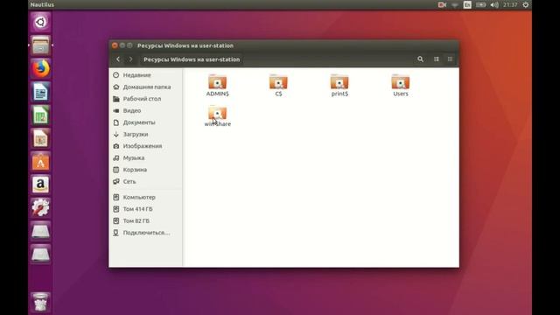Switch to list view

(437, 59)
